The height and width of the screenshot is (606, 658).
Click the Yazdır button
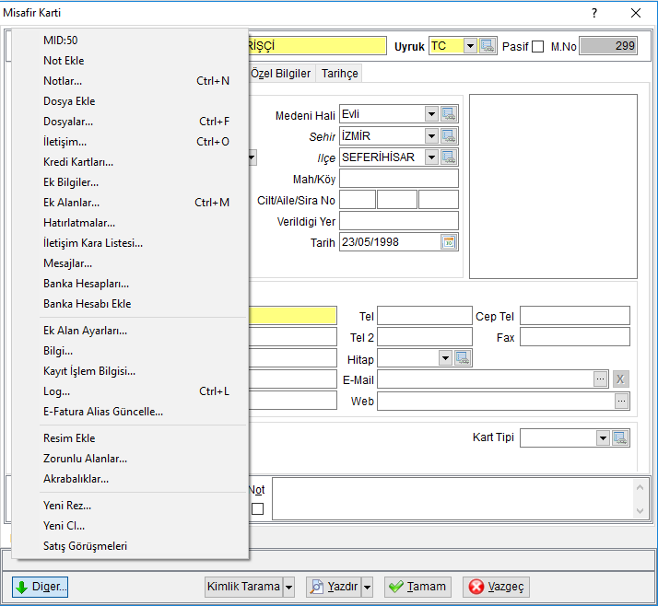[335, 587]
